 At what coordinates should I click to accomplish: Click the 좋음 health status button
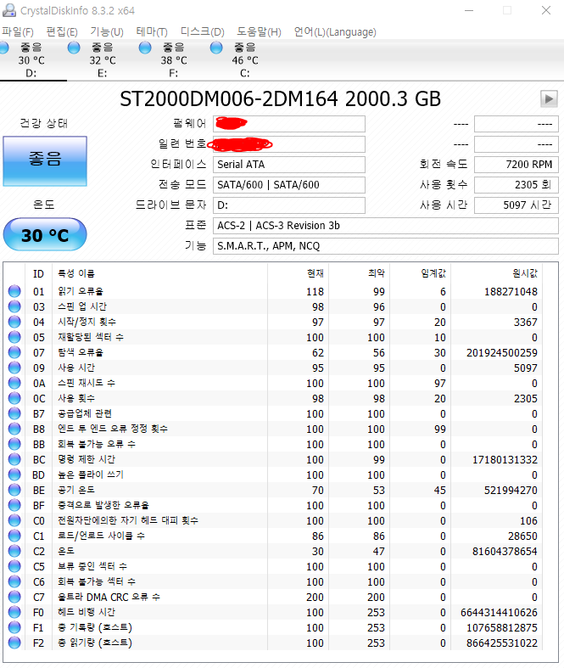point(45,161)
